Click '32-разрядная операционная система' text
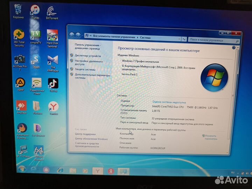252x189 pixels. (x=173, y=119)
